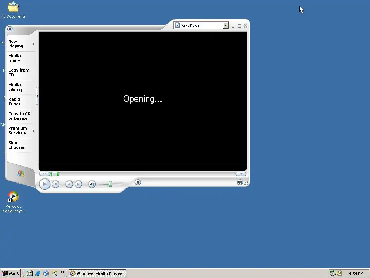This screenshot has height=278, width=370.
Task: Click the volume slider thumb
Action: [x=110, y=184]
